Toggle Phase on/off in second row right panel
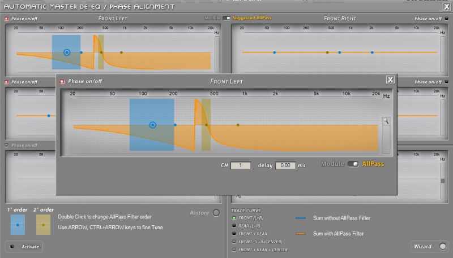 447,82
